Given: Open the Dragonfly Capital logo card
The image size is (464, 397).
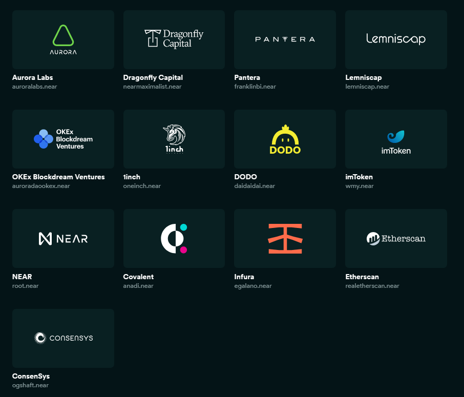Looking at the screenshot, I should (x=174, y=39).
